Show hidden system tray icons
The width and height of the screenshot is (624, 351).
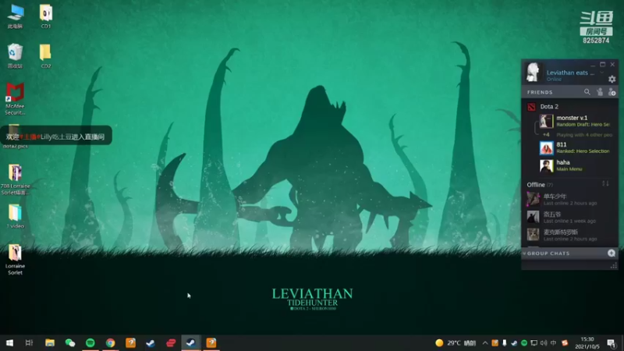click(485, 342)
